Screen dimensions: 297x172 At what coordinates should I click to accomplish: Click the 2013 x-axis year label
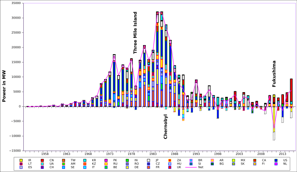(x=282, y=154)
